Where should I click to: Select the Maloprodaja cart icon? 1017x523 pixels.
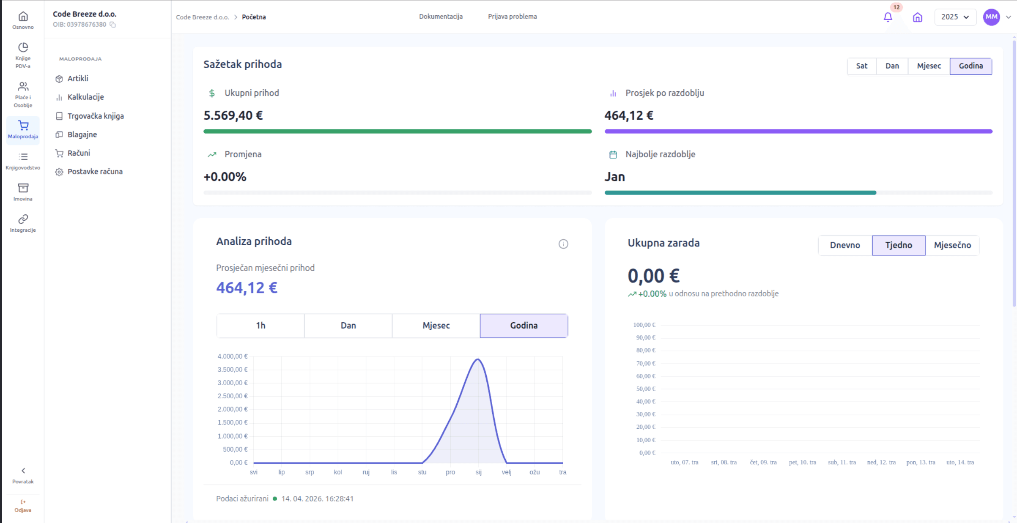click(23, 125)
